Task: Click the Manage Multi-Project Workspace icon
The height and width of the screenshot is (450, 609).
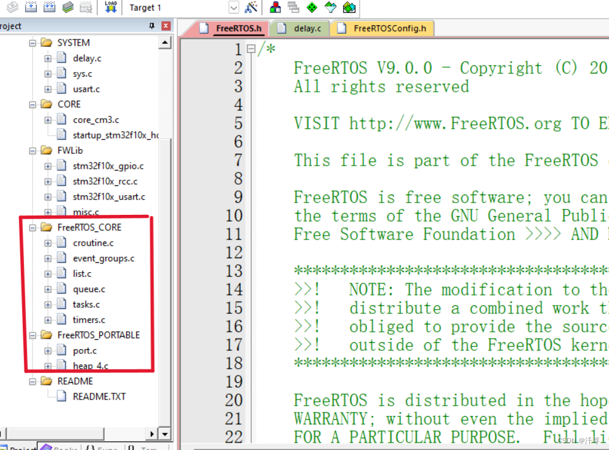Action: (294, 7)
